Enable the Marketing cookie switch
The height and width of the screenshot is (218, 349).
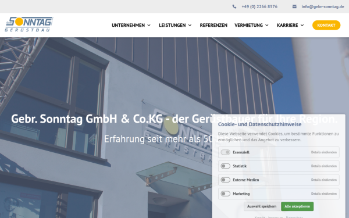pos(226,194)
